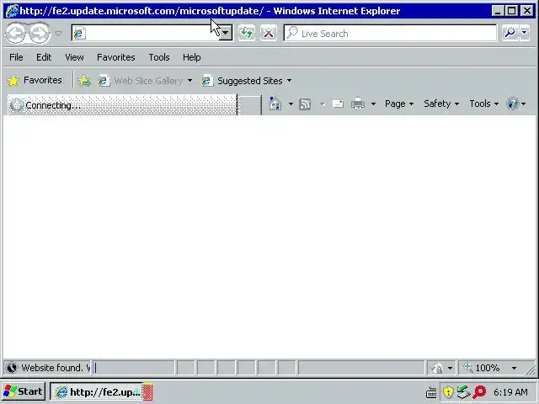Image resolution: width=539 pixels, height=404 pixels.
Task: Click the status bar progress bar
Action: [134, 368]
